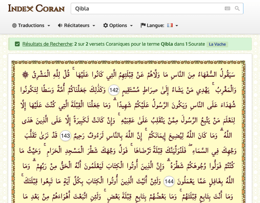Focus the search field containing Qibla
The image size is (260, 203).
point(146,8)
